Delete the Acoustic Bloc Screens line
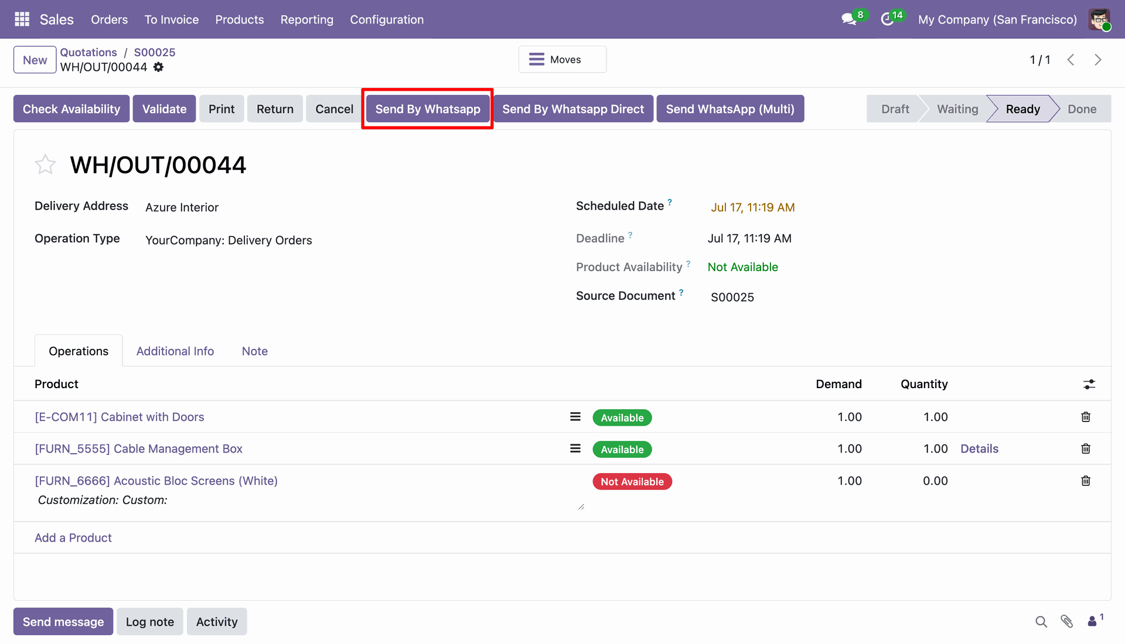1125x644 pixels. [x=1086, y=481]
